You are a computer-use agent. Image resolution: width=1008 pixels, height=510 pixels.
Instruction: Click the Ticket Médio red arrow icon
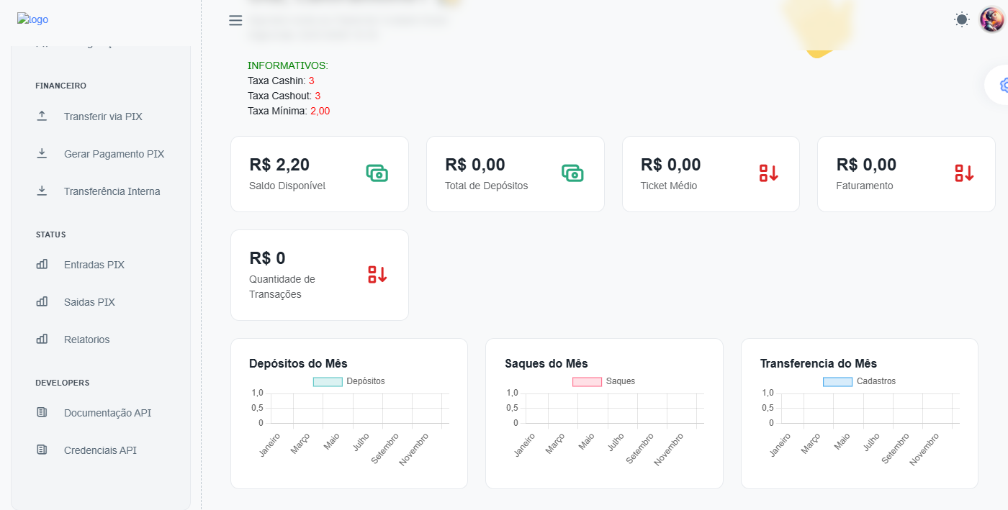[768, 173]
